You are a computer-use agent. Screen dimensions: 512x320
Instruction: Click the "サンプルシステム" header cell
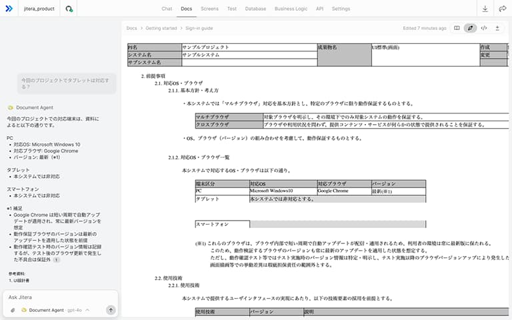249,55
